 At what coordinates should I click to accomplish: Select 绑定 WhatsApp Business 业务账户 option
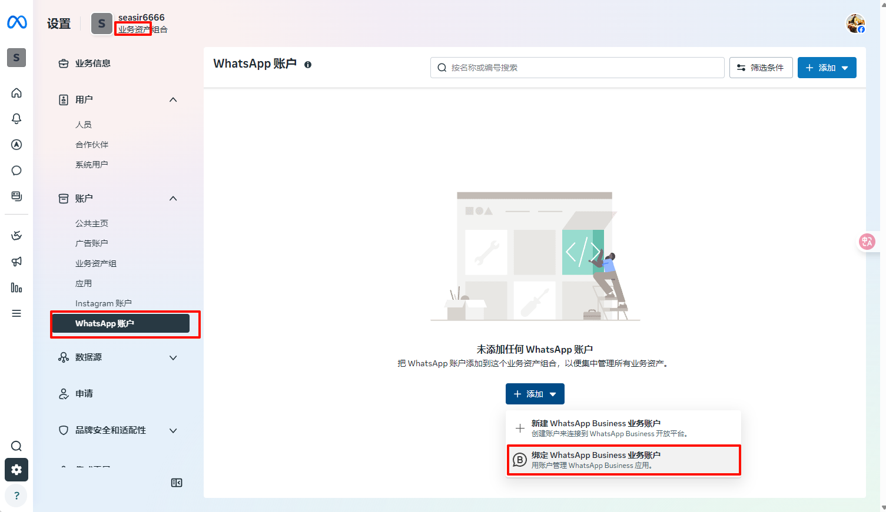(x=623, y=460)
